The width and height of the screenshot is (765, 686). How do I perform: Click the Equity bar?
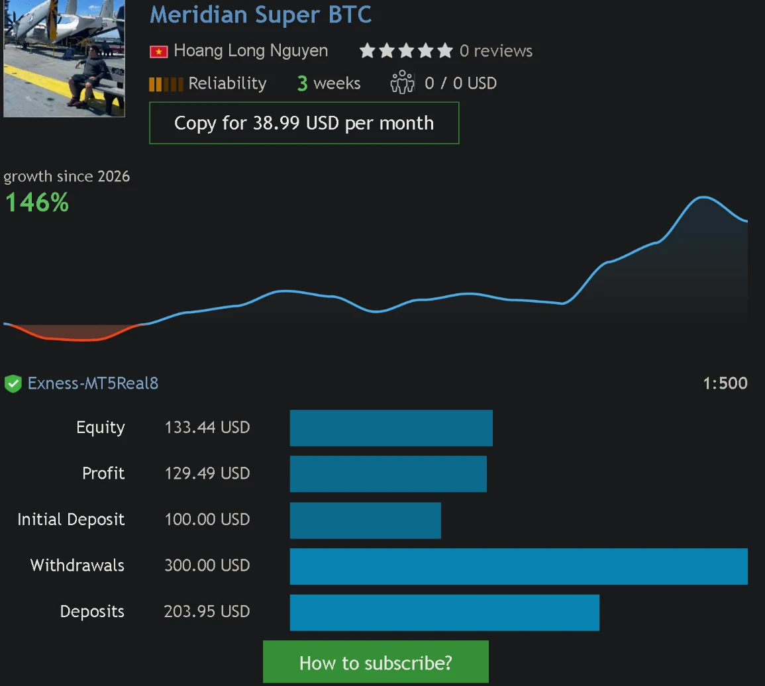[391, 428]
